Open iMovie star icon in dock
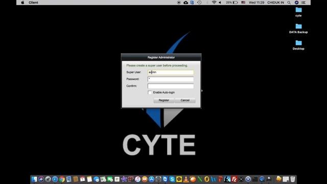Image resolution: width=327 pixels, height=184 pixels. 124,179
